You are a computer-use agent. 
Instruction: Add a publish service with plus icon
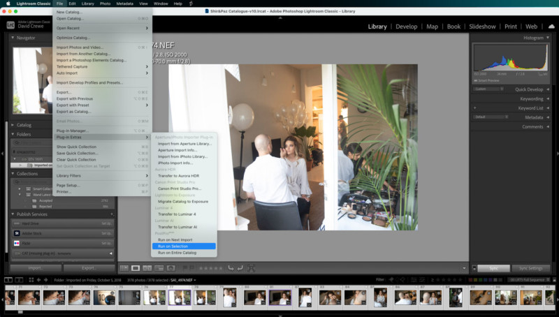[112, 214]
